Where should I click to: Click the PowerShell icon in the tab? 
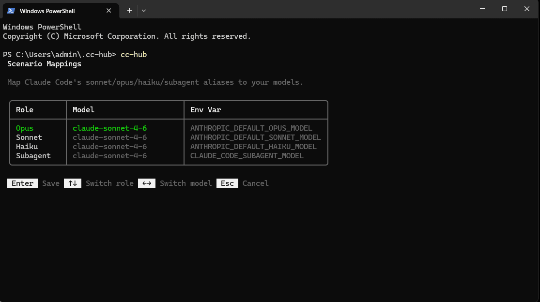(x=11, y=11)
